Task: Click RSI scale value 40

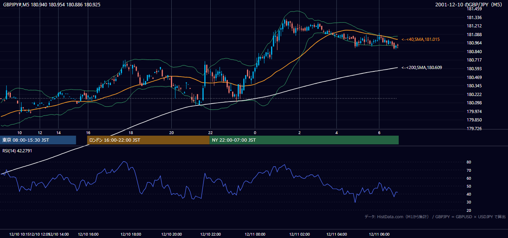Action: pyautogui.click(x=469, y=194)
